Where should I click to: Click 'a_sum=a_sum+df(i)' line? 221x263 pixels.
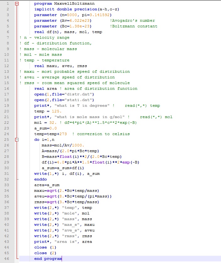pos(63,168)
